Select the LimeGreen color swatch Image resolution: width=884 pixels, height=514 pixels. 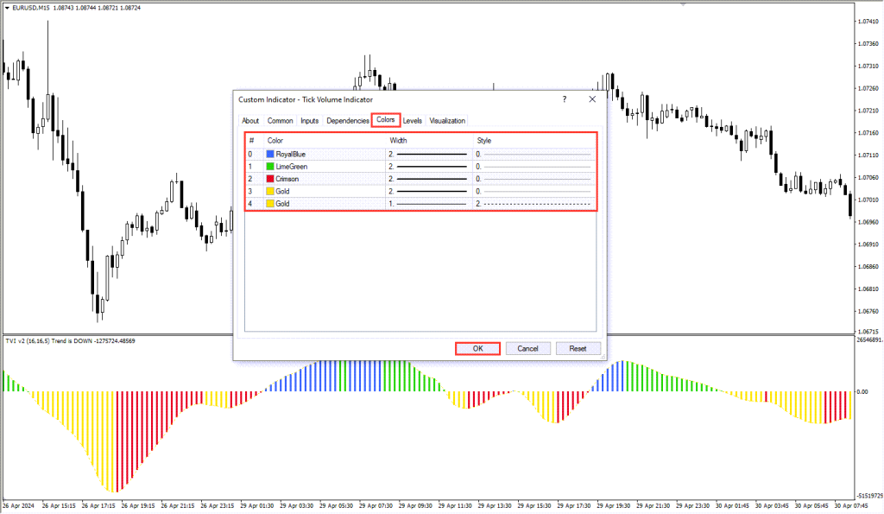click(270, 167)
